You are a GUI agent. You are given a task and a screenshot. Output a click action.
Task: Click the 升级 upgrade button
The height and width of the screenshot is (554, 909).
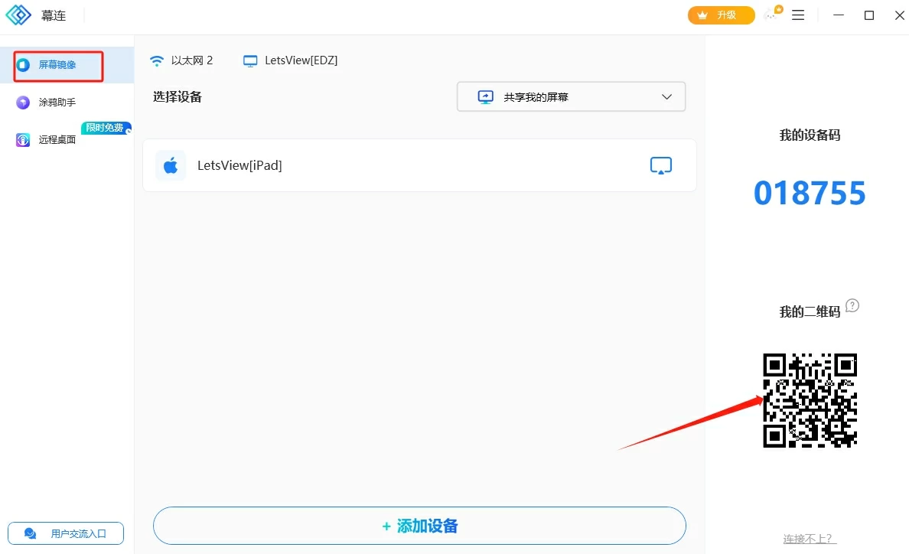[x=722, y=15]
